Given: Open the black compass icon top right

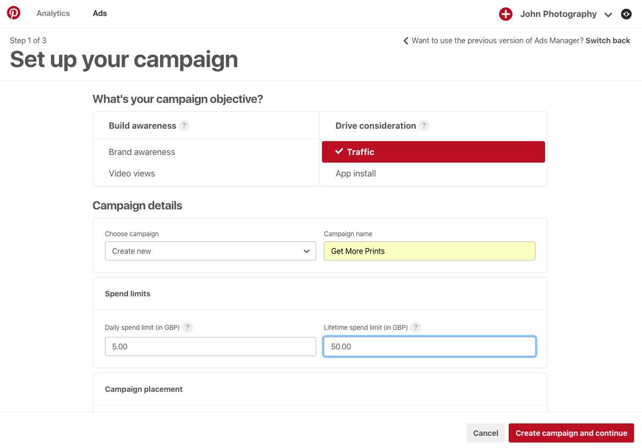Looking at the screenshot, I should pyautogui.click(x=626, y=14).
